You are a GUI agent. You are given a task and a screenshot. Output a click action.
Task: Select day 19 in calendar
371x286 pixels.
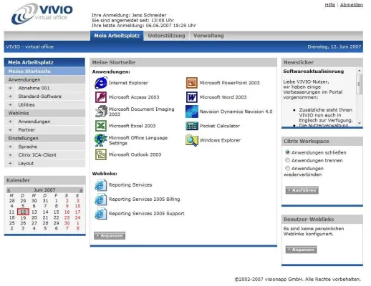[x=23, y=217]
